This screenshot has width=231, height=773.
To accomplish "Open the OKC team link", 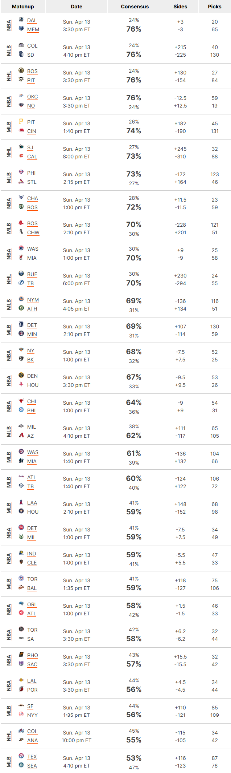I will 32,97.
